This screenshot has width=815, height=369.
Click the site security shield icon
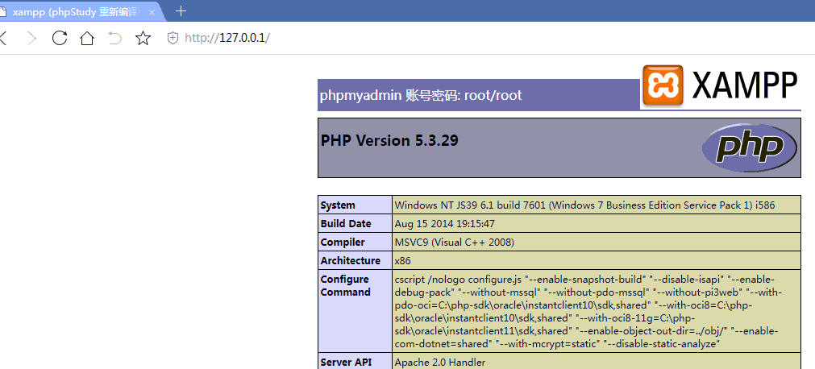[173, 38]
